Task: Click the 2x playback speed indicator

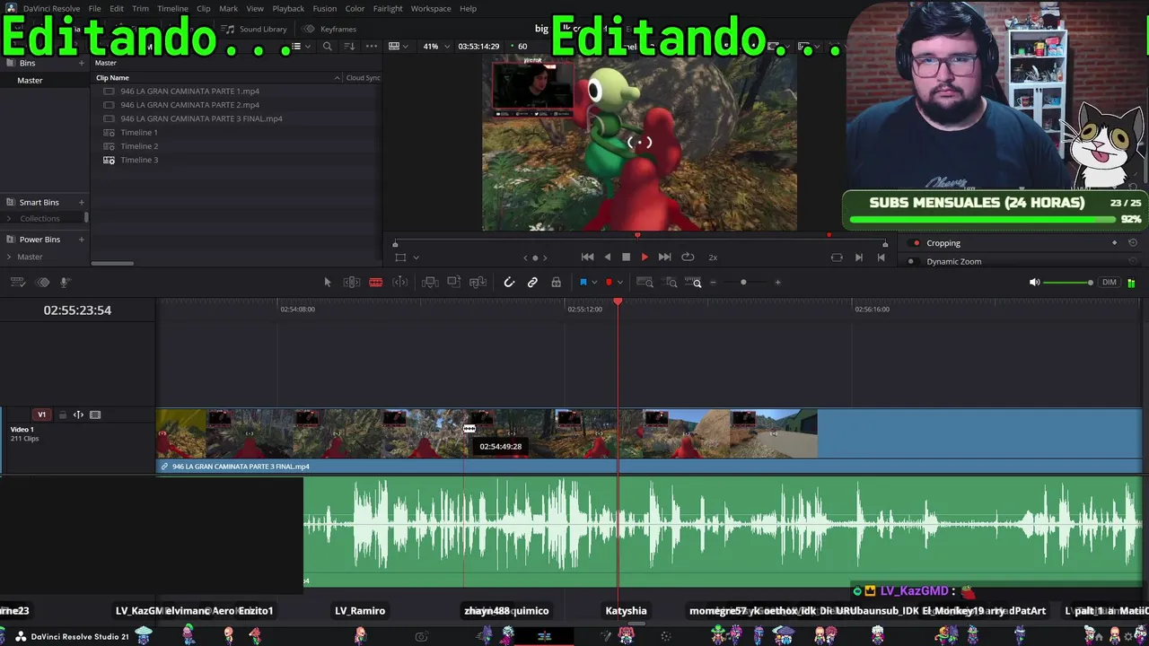Action: pyautogui.click(x=713, y=258)
